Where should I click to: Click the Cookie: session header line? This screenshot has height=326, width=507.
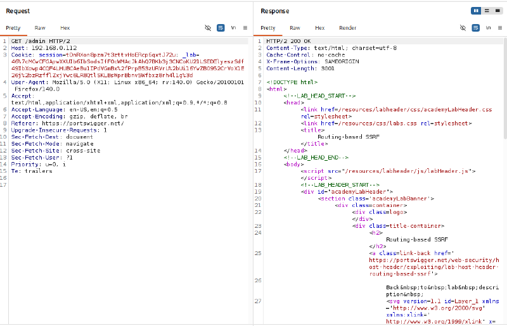[x=127, y=65]
